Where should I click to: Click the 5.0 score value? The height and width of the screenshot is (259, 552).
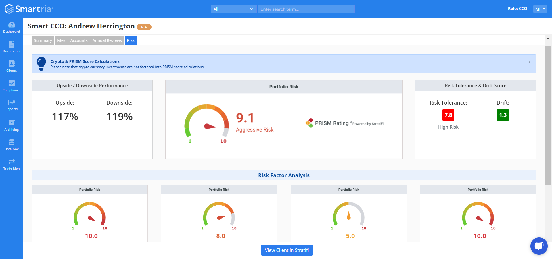pos(350,236)
